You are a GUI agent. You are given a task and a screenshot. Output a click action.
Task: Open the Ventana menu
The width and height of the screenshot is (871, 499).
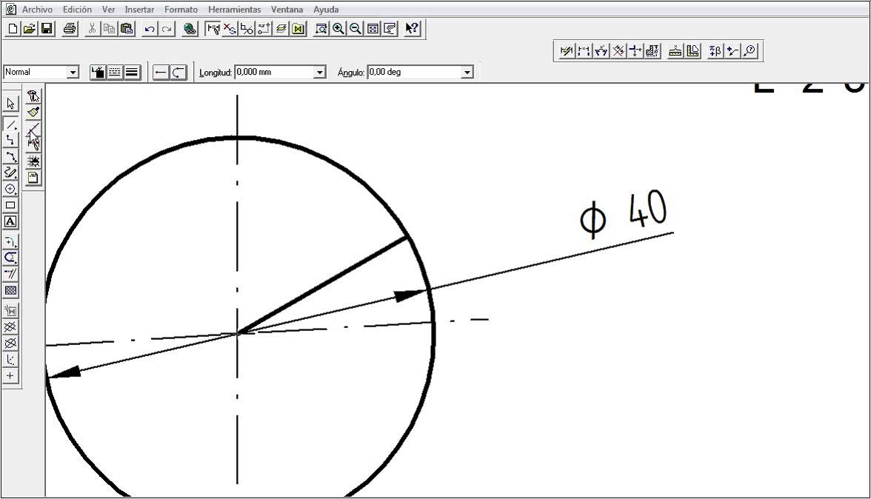tap(287, 10)
